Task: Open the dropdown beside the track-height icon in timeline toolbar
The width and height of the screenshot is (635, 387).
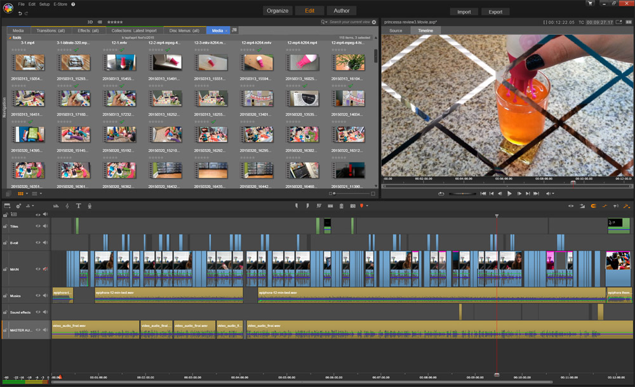Action: click(x=33, y=206)
